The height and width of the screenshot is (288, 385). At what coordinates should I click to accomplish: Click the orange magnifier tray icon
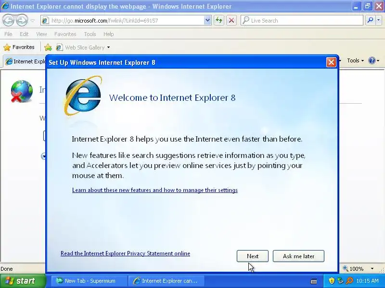click(349, 281)
